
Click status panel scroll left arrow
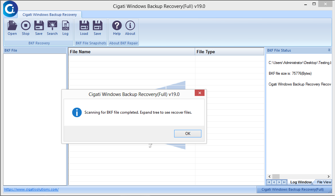pos(269,177)
